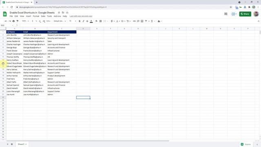Open the input tools toolbar icon
The height and width of the screenshot is (147, 261).
tap(159, 21)
